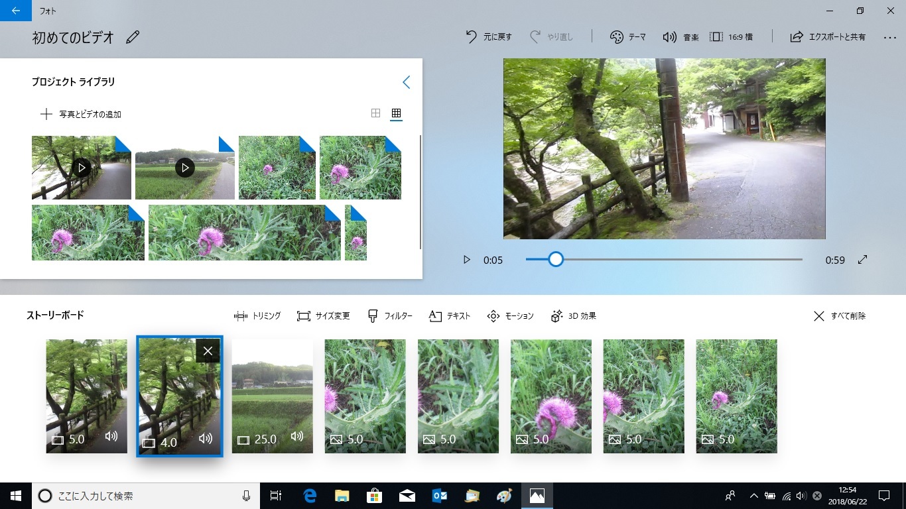Switch library to small grid view
This screenshot has height=509, width=906.
click(x=396, y=113)
